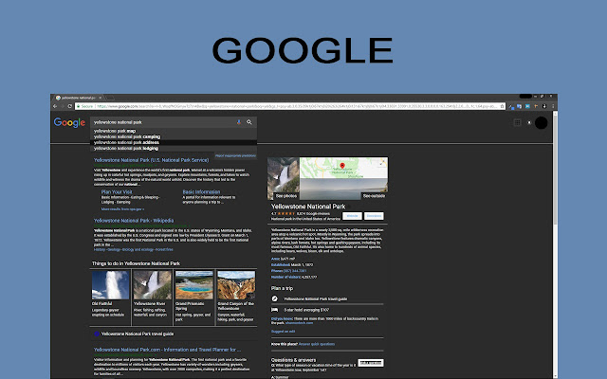Open the Yellowstone River thumbnail
Screen dimensions: 607x379
tap(152, 285)
